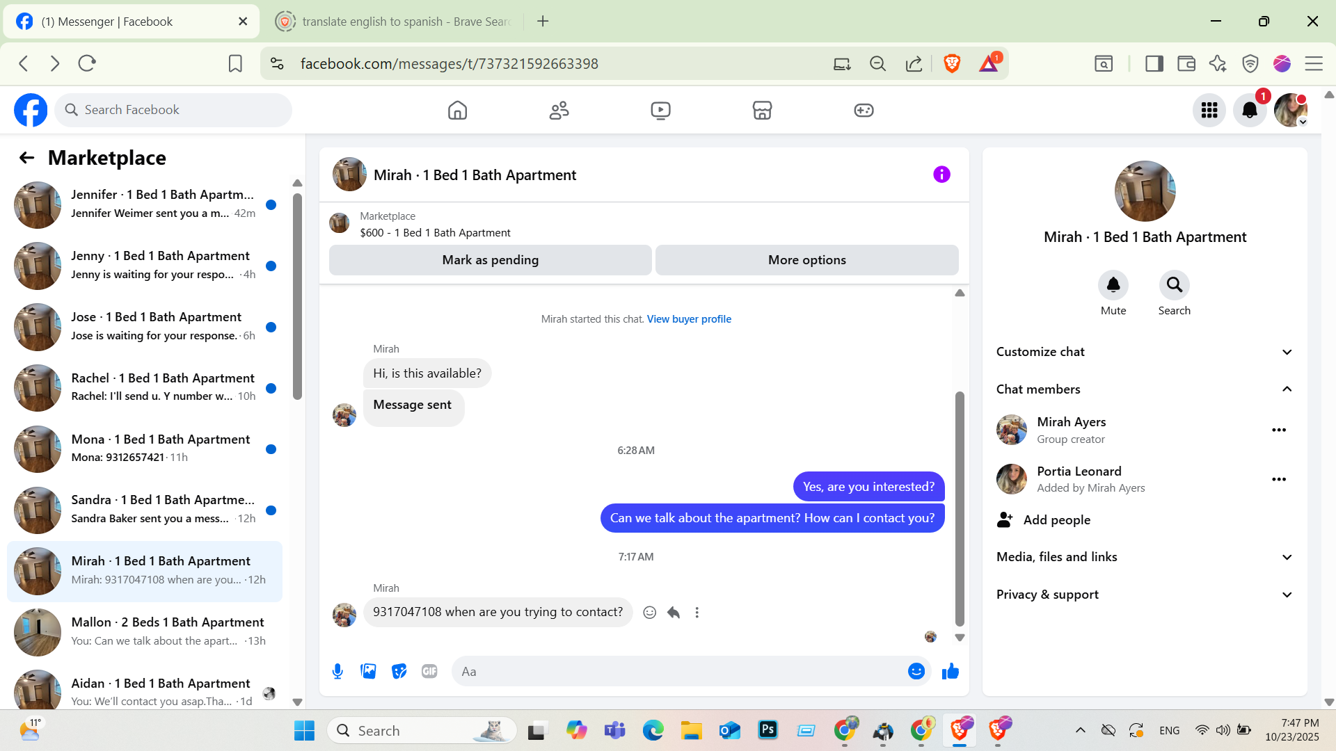Send a thumbs-up like
Screen dimensions: 1336x751
950,671
